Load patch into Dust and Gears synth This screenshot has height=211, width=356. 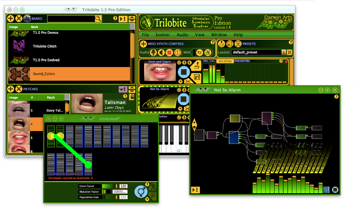tap(197, 66)
